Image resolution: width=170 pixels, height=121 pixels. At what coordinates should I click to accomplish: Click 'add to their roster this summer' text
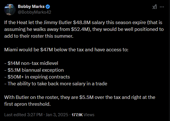tap(39, 36)
